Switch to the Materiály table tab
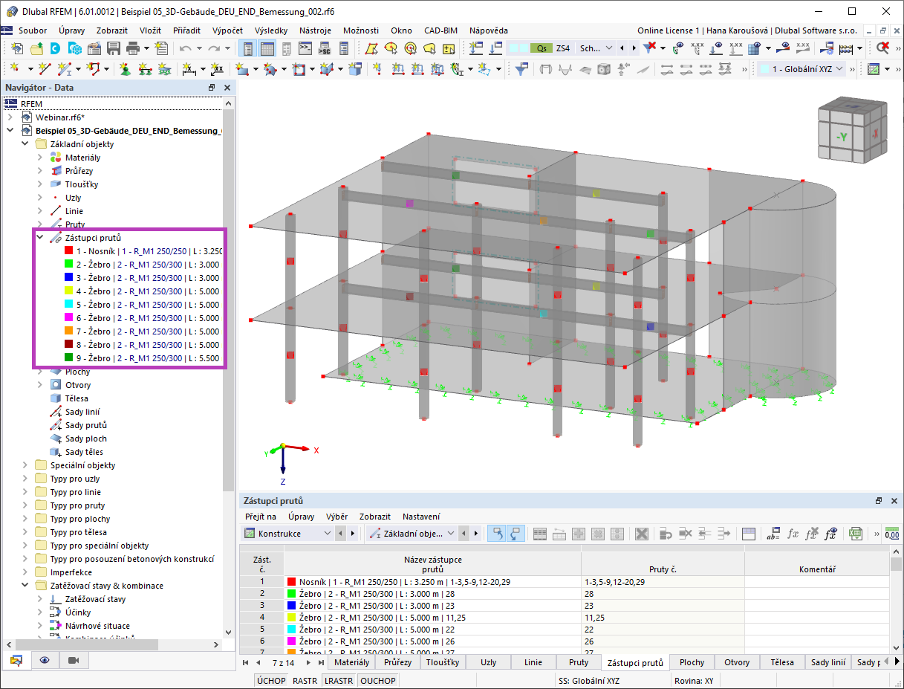This screenshot has height=689, width=904. tap(351, 662)
